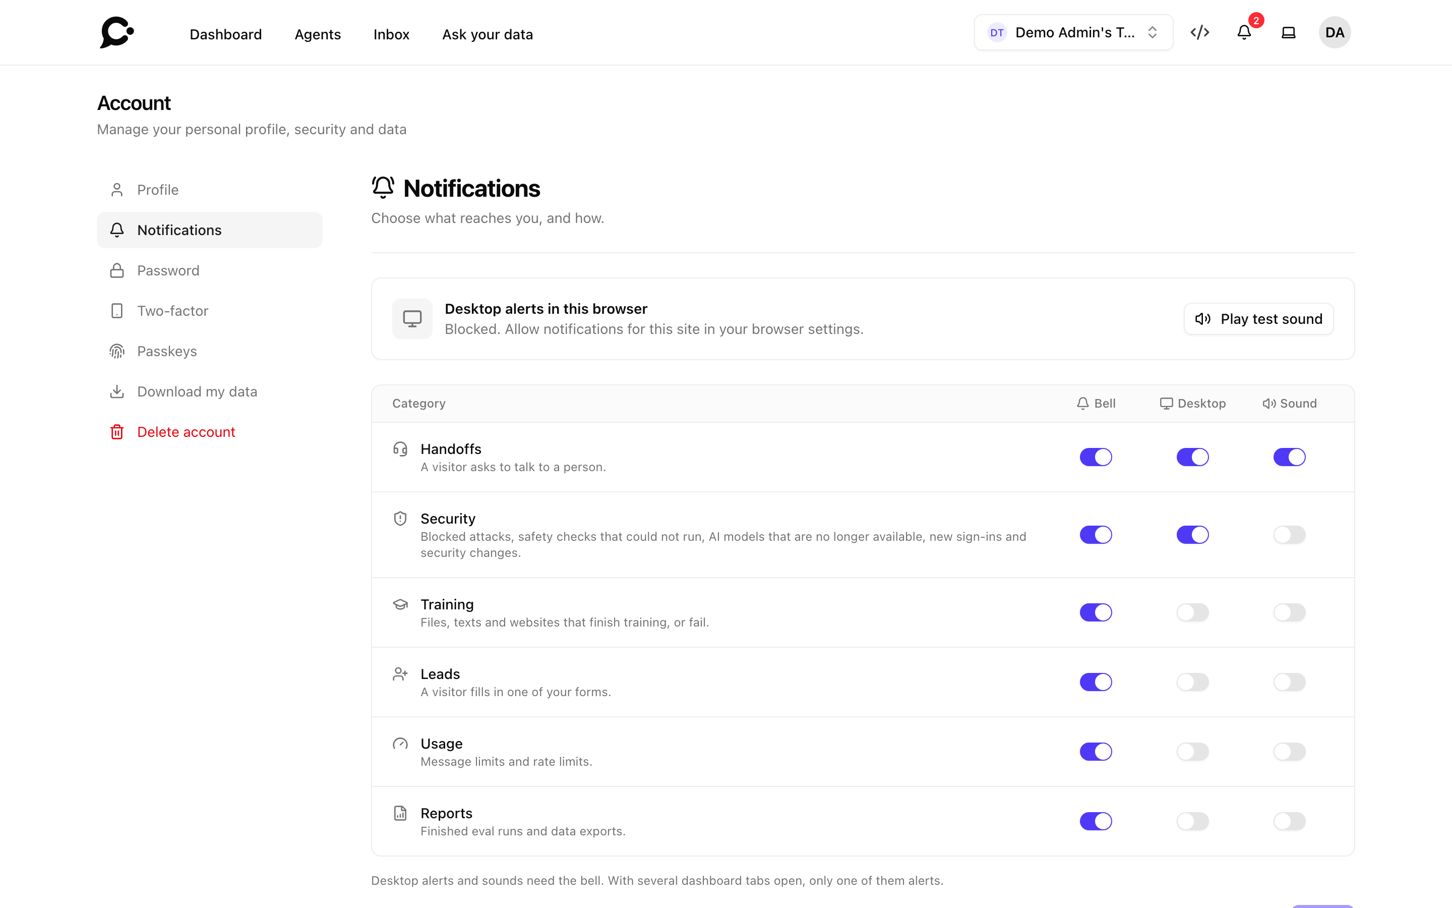Click 'Message limits and rate limits.' text
This screenshot has width=1452, height=908.
point(506,762)
